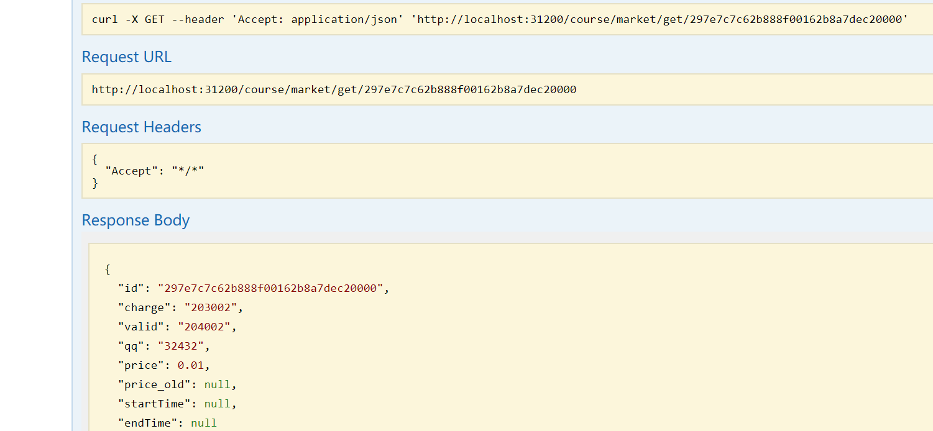The width and height of the screenshot is (933, 431).
Task: Select the Response Body heading
Action: [x=136, y=220]
